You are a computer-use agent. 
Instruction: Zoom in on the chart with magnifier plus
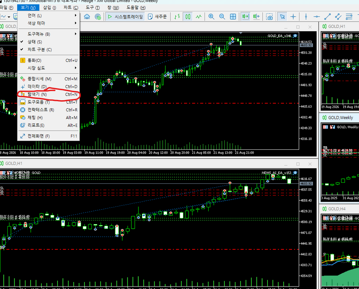(x=211, y=16)
